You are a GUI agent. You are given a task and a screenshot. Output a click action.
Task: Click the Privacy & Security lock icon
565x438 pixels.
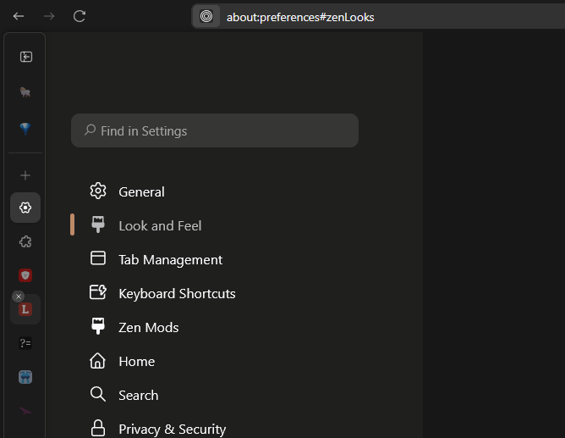pyautogui.click(x=98, y=428)
